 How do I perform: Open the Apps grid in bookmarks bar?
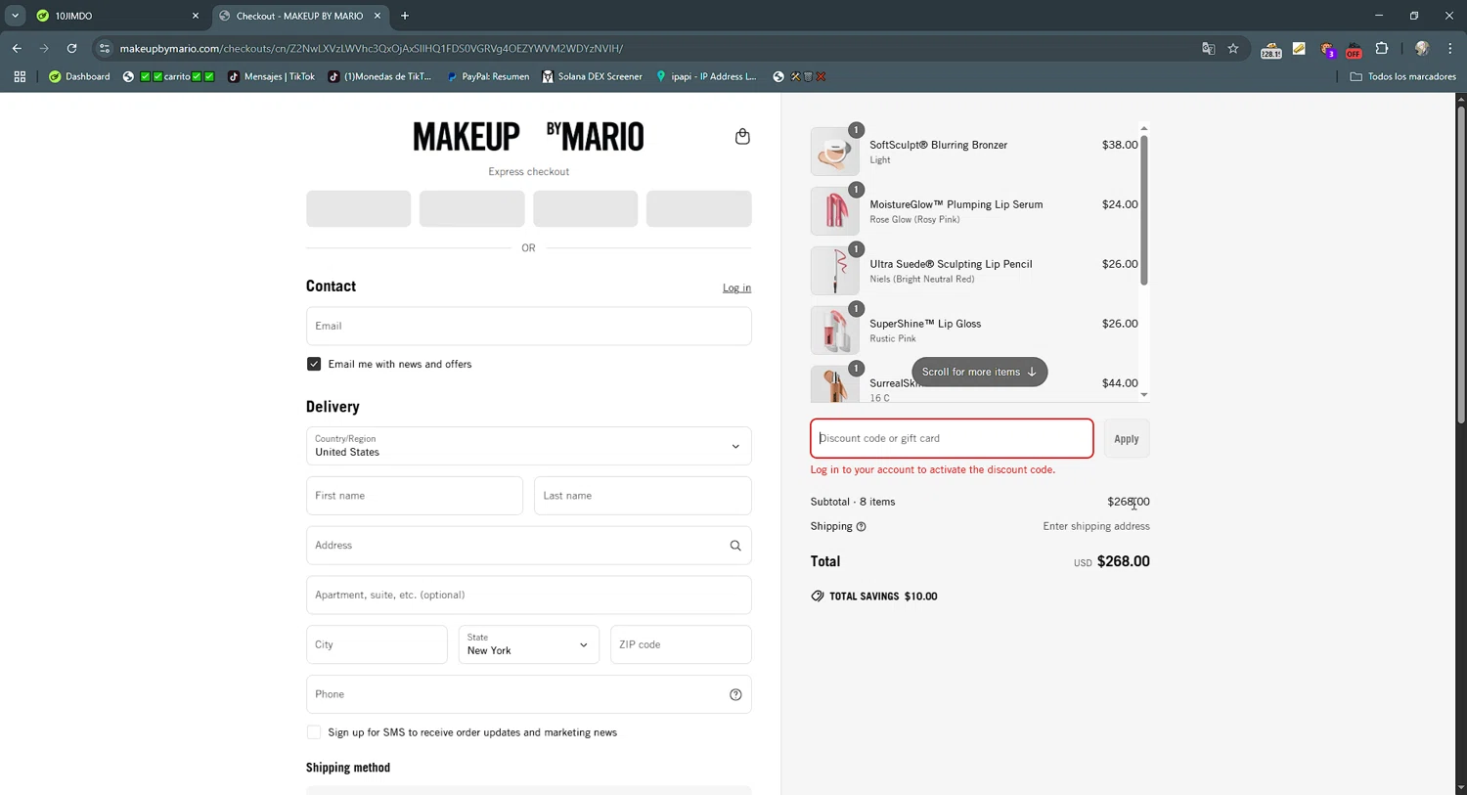20,76
